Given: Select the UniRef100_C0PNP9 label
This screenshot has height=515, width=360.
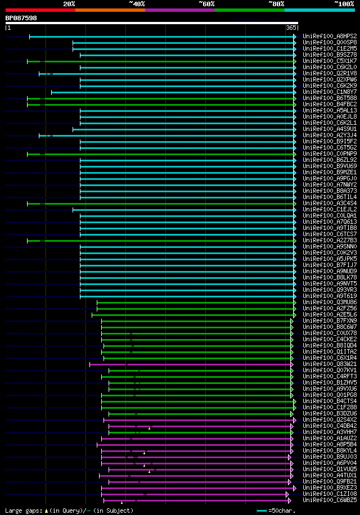Looking at the screenshot, I should pos(330,153).
